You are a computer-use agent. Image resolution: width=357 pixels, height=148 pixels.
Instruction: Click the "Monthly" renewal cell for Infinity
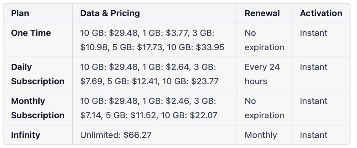tap(261, 135)
